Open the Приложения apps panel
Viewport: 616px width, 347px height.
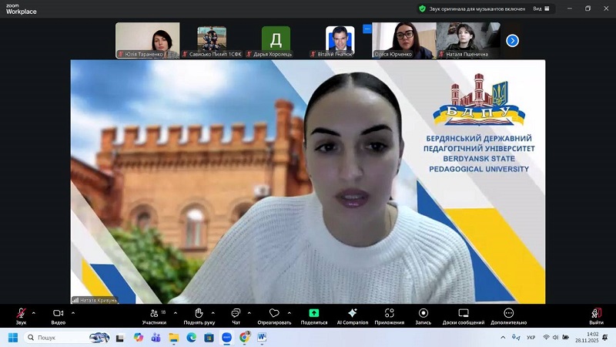coord(390,315)
